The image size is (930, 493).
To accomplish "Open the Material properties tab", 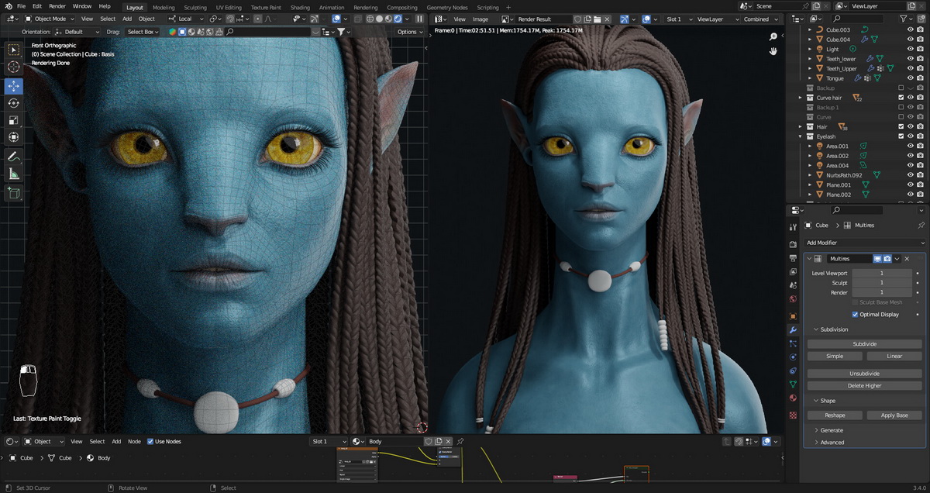I will 793,398.
